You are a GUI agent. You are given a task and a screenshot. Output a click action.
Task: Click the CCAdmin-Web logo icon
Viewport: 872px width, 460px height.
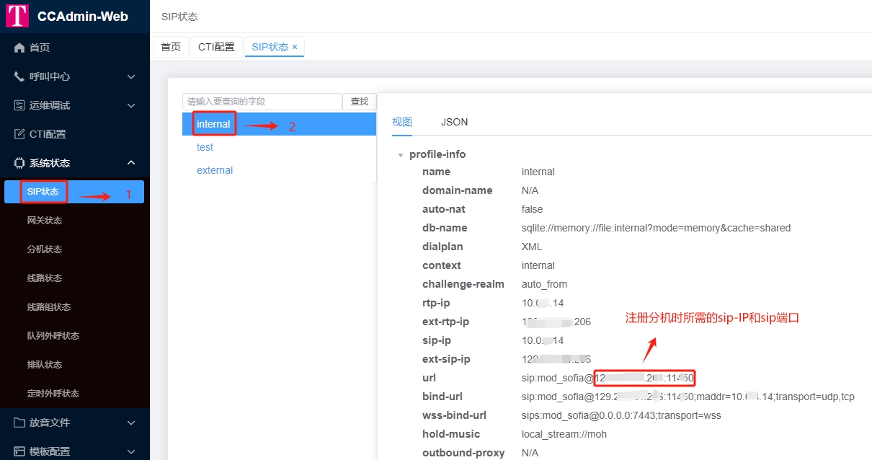click(x=17, y=16)
